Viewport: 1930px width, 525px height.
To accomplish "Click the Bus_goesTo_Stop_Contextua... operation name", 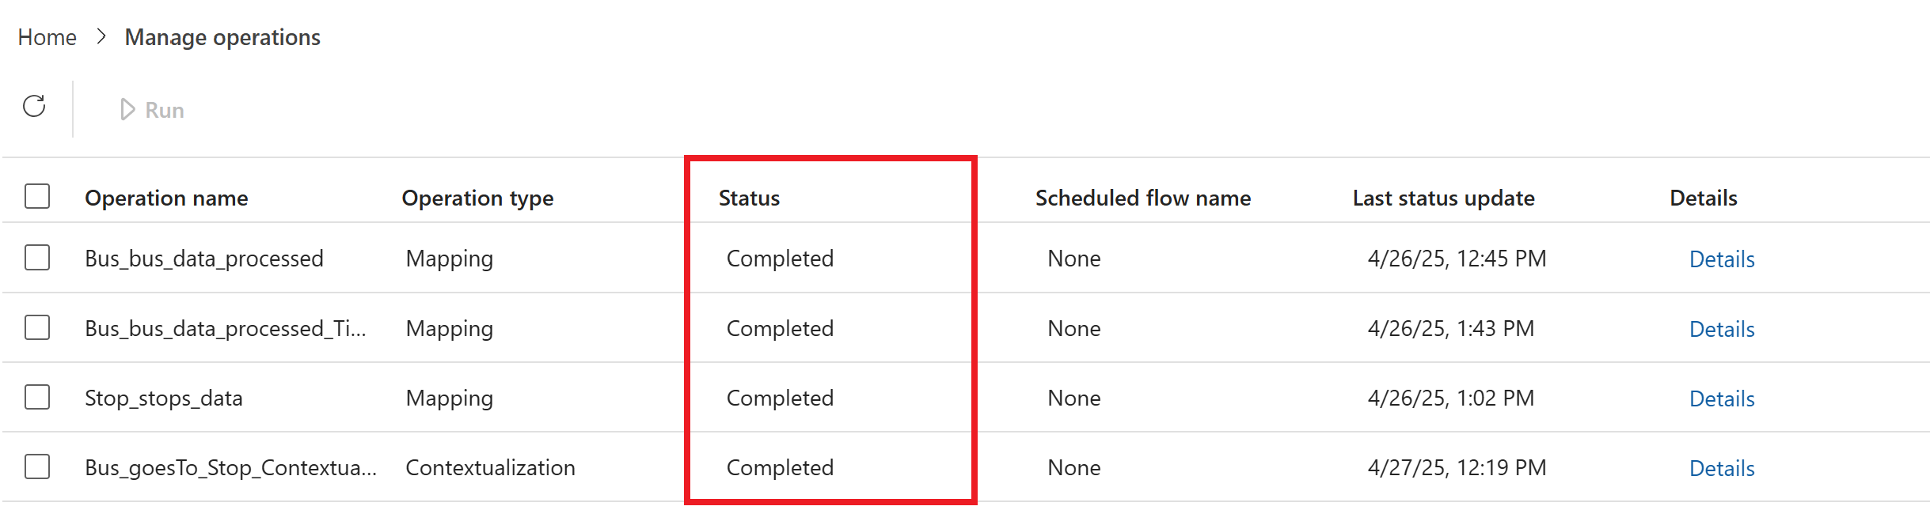I will click(230, 467).
